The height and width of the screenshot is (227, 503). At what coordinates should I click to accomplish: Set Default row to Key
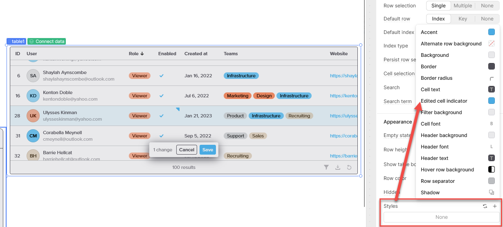pyautogui.click(x=463, y=19)
